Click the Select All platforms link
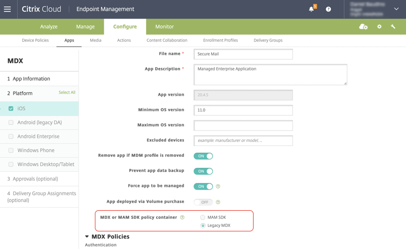 click(x=67, y=92)
